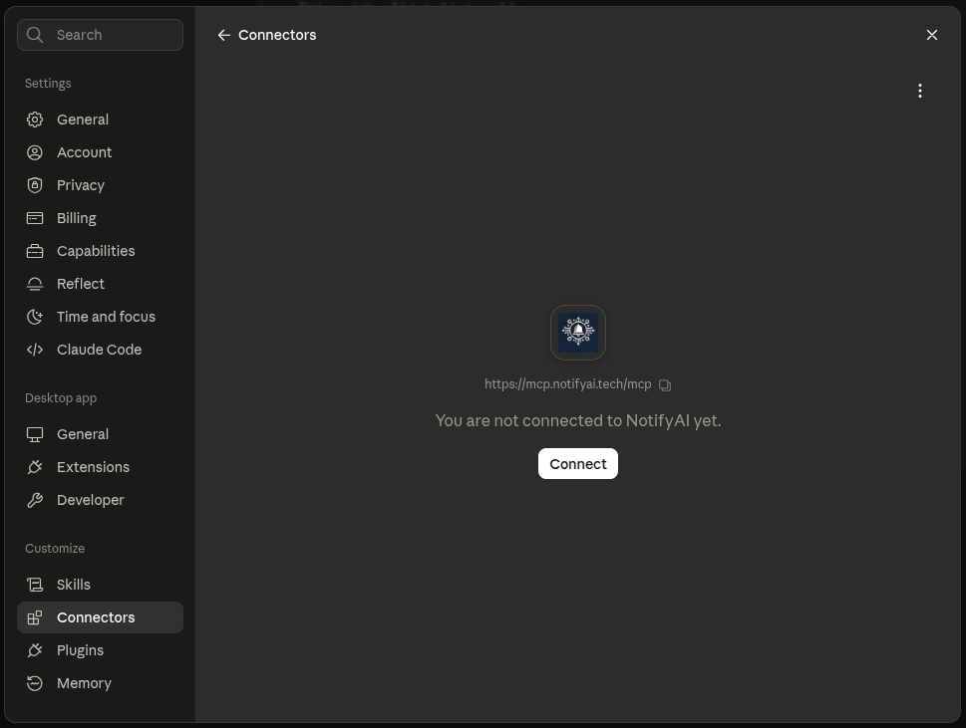The image size is (966, 728).
Task: Copy the NotifyAI MCP URL
Action: click(665, 384)
